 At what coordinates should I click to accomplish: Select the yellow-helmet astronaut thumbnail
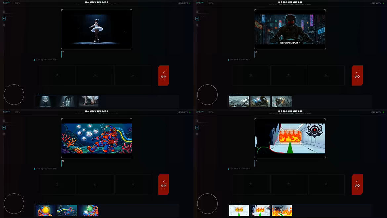[x=45, y=210]
